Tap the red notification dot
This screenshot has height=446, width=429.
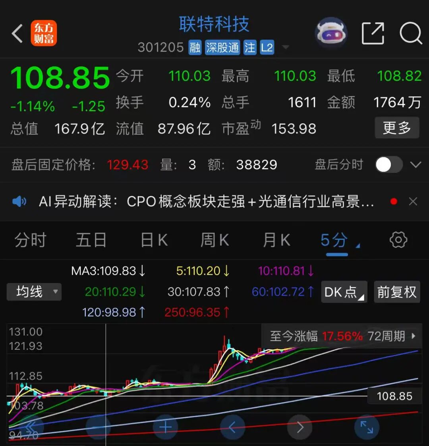pyautogui.click(x=394, y=202)
